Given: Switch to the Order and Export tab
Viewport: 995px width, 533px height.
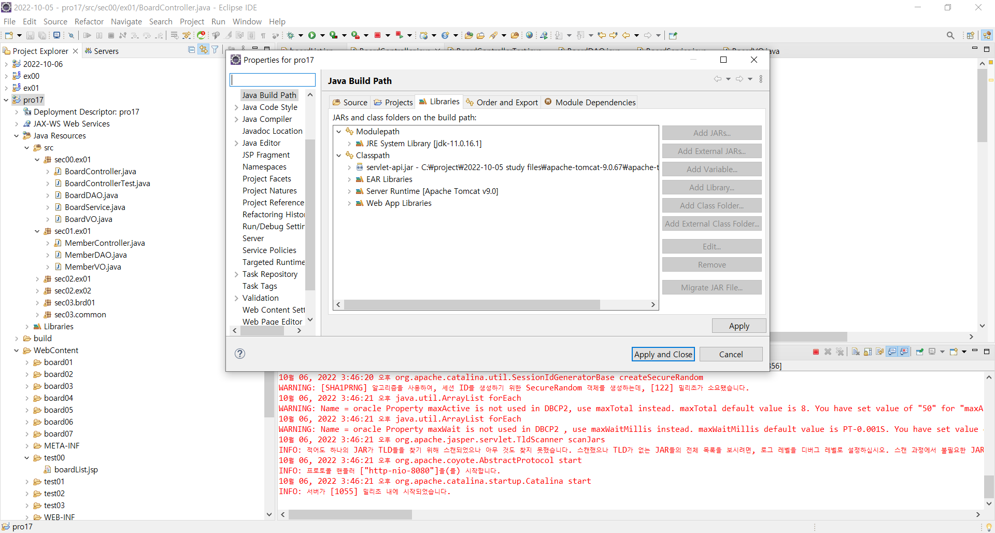Looking at the screenshot, I should pyautogui.click(x=502, y=102).
